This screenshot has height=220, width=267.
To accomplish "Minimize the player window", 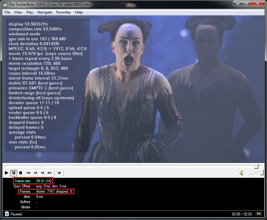I will (238, 3).
